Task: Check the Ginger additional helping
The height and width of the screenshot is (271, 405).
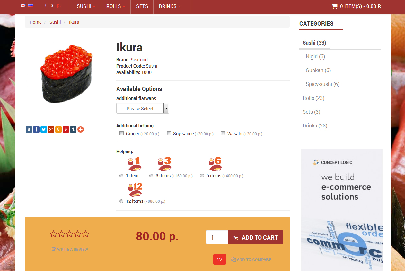Action: (121, 134)
